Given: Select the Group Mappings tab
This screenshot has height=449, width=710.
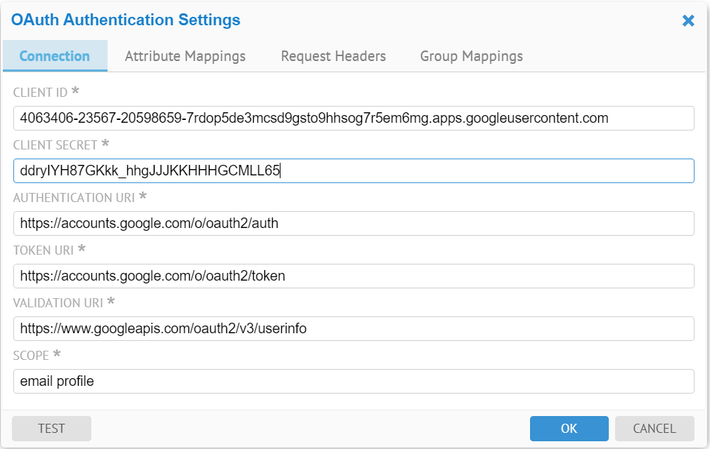Looking at the screenshot, I should pos(471,56).
